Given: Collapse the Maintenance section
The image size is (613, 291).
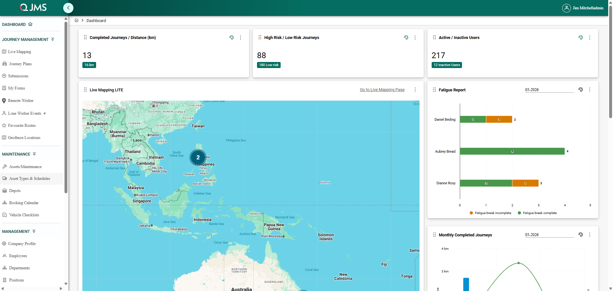Looking at the screenshot, I should click(34, 154).
